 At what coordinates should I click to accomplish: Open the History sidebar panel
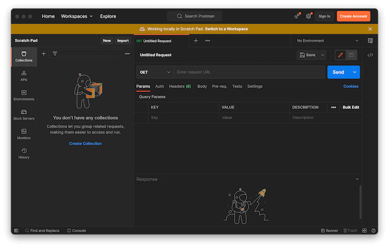[x=24, y=153]
